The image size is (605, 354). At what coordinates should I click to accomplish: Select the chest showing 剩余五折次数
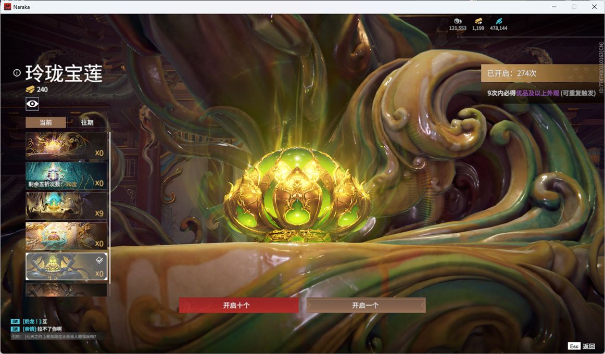66,176
